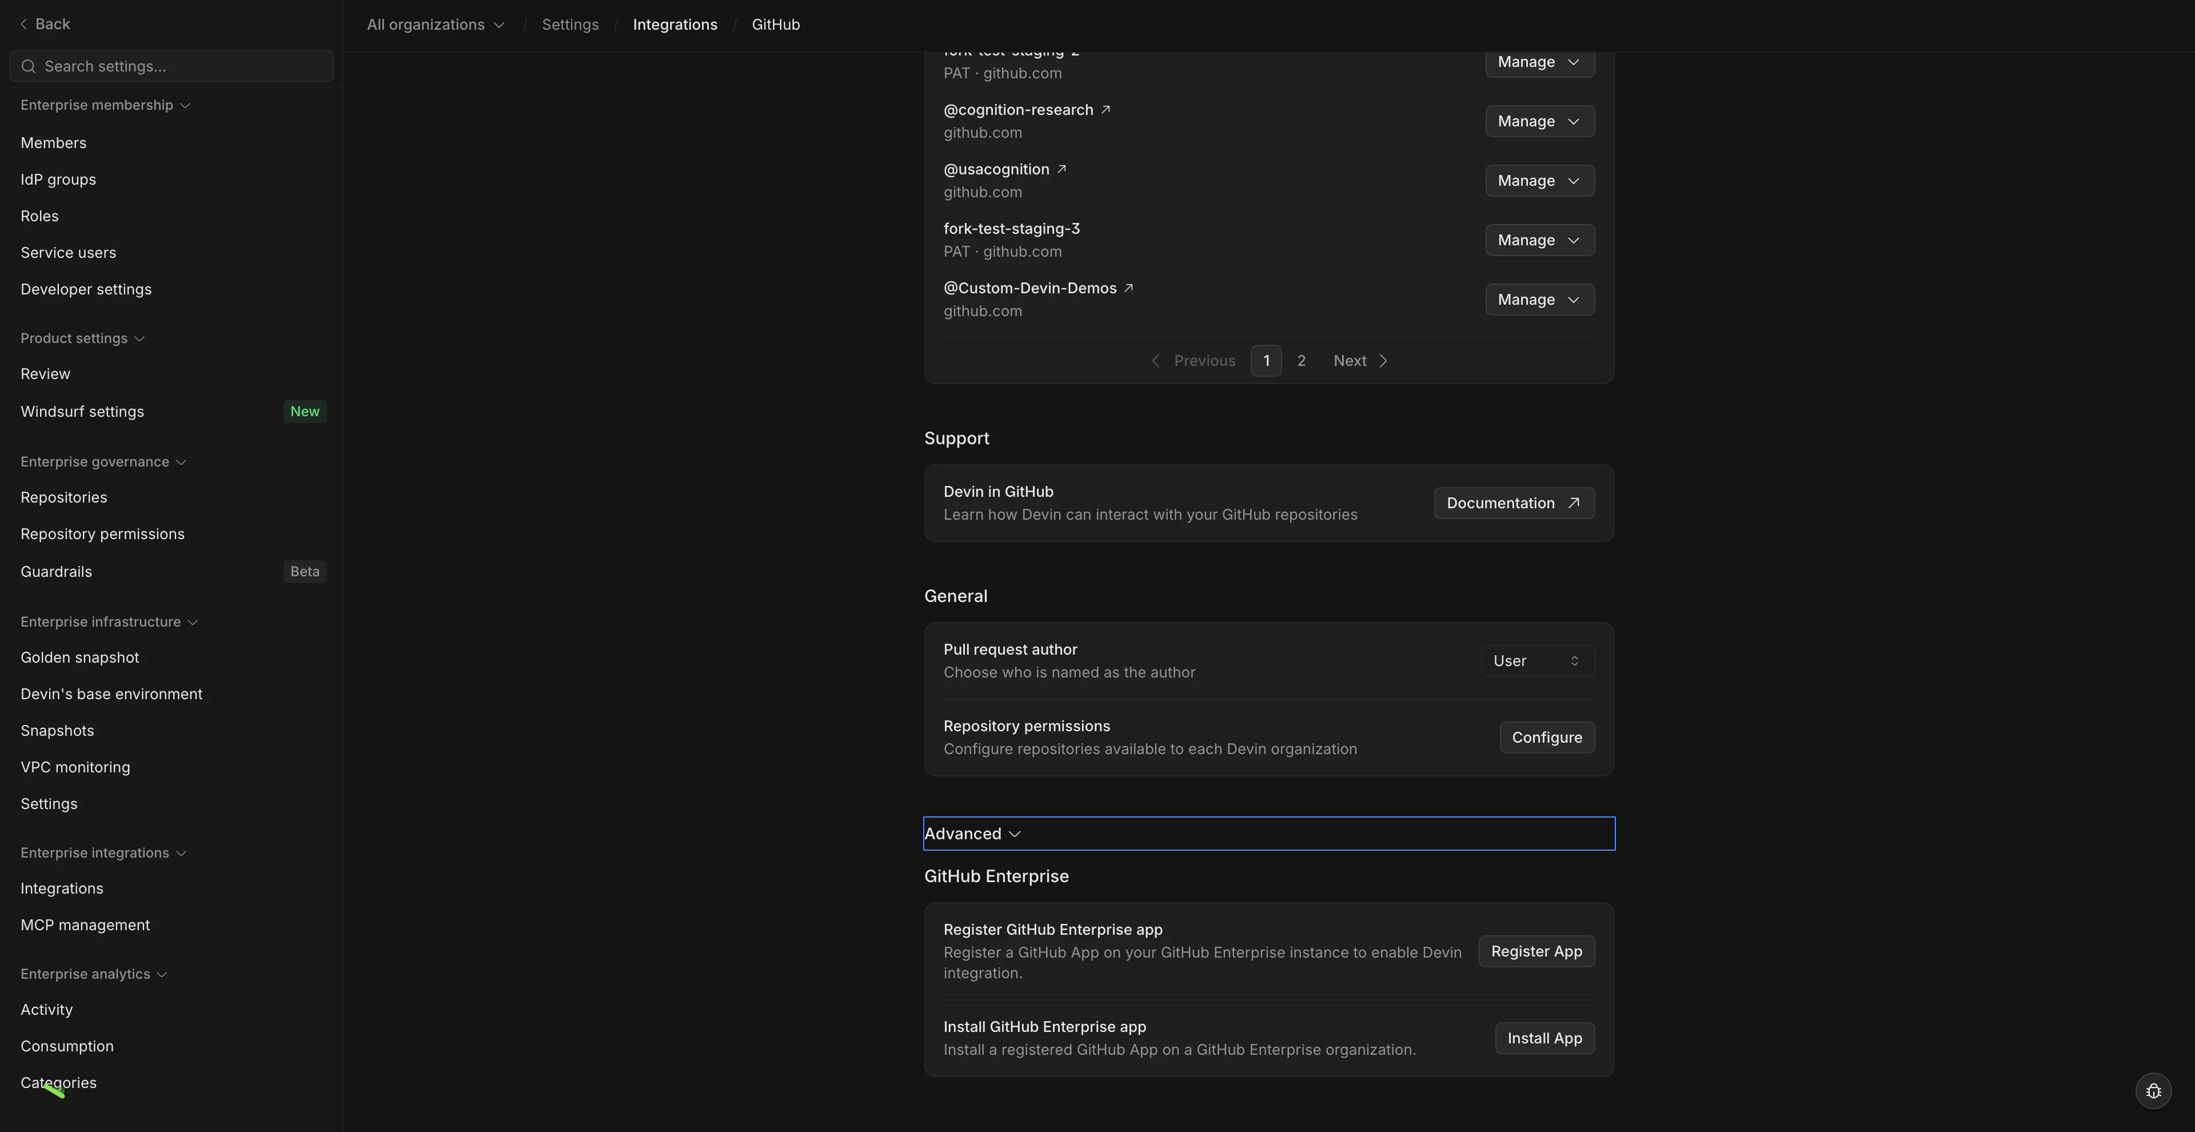The width and height of the screenshot is (2195, 1132).
Task: Click the Next page chevron icon
Action: (1383, 361)
